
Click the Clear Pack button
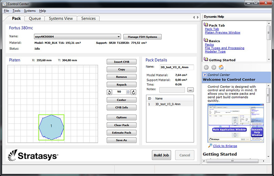click(122, 125)
